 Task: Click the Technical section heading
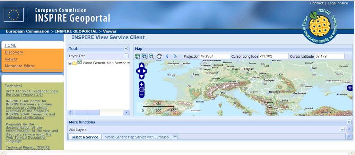tap(14, 86)
